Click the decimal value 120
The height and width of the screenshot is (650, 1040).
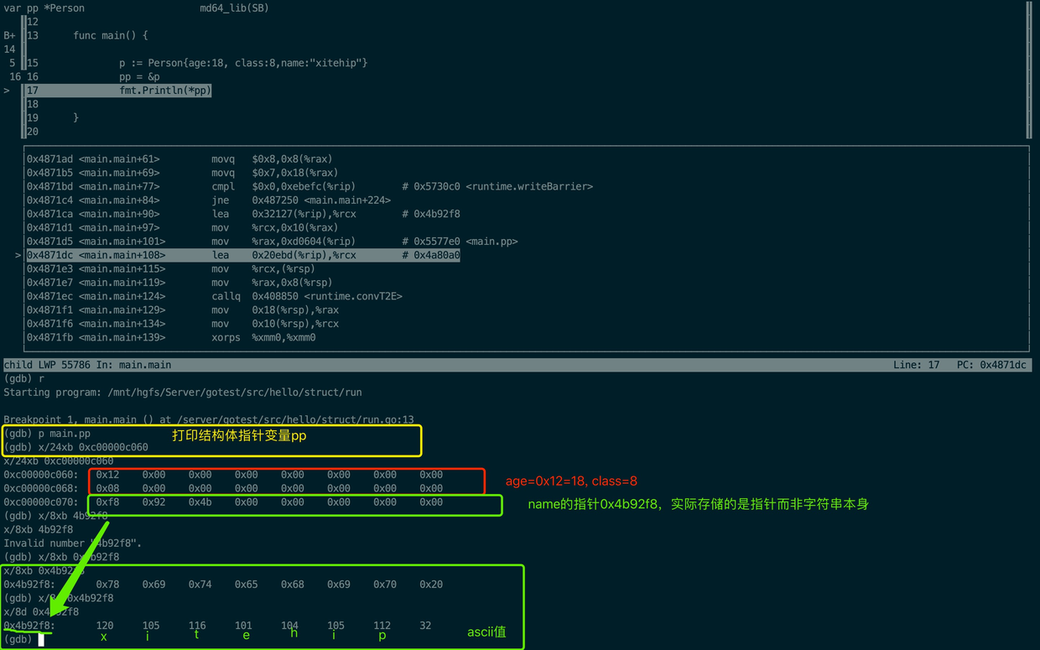tap(105, 626)
